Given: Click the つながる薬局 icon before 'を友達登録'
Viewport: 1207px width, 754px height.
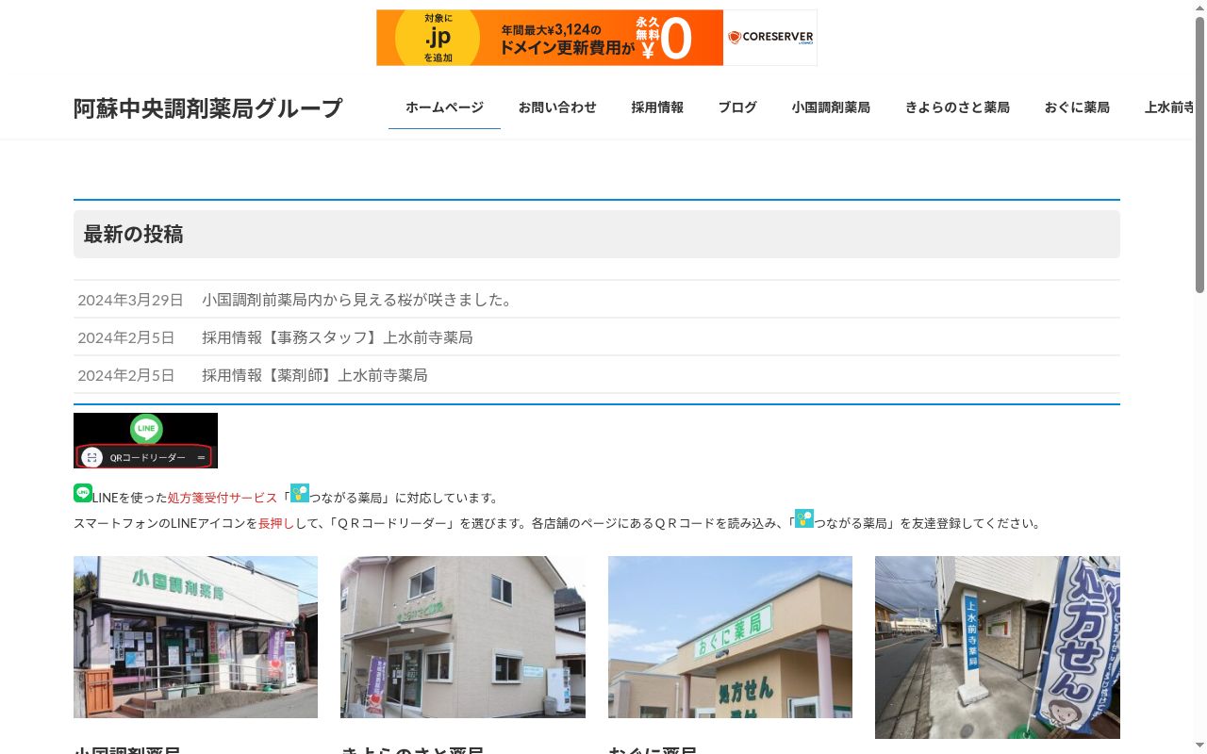Looking at the screenshot, I should coord(804,518).
